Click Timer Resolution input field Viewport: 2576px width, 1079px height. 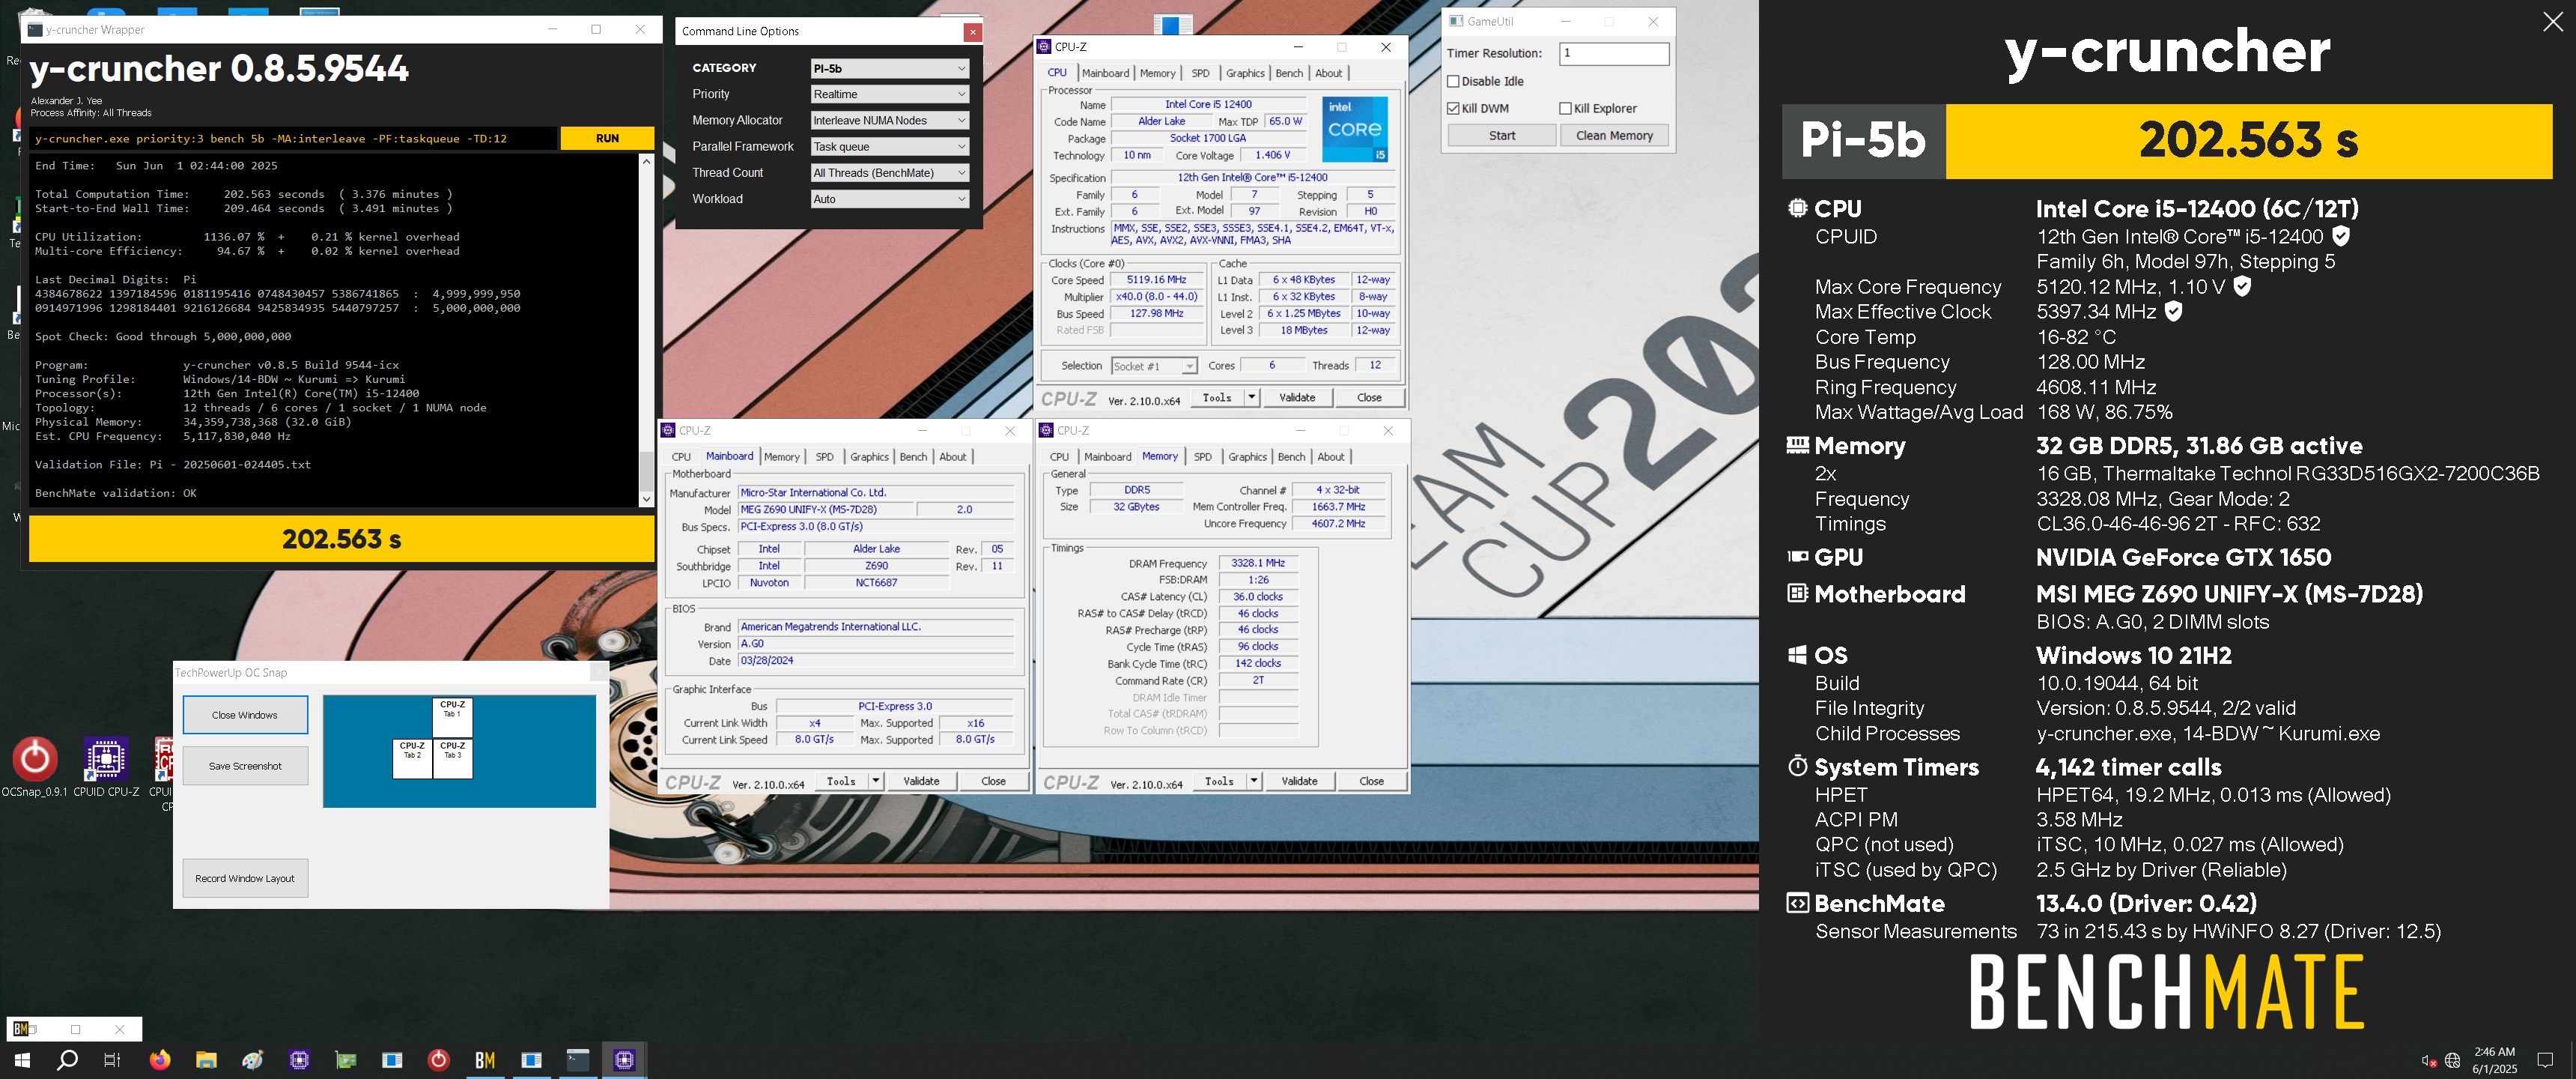click(1614, 53)
